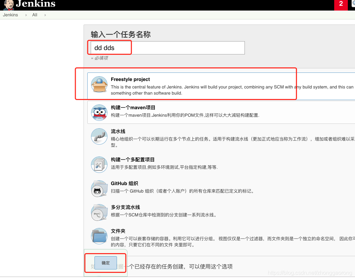
Task: Select the 文件夹 option title
Action: coord(118,231)
